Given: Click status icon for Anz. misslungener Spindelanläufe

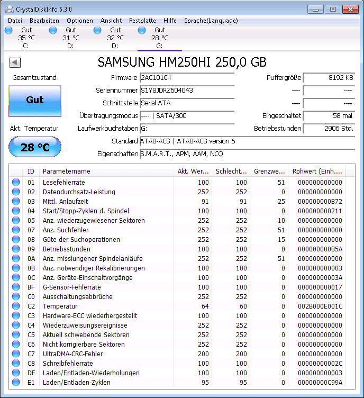Looking at the screenshot, I should point(16,258).
